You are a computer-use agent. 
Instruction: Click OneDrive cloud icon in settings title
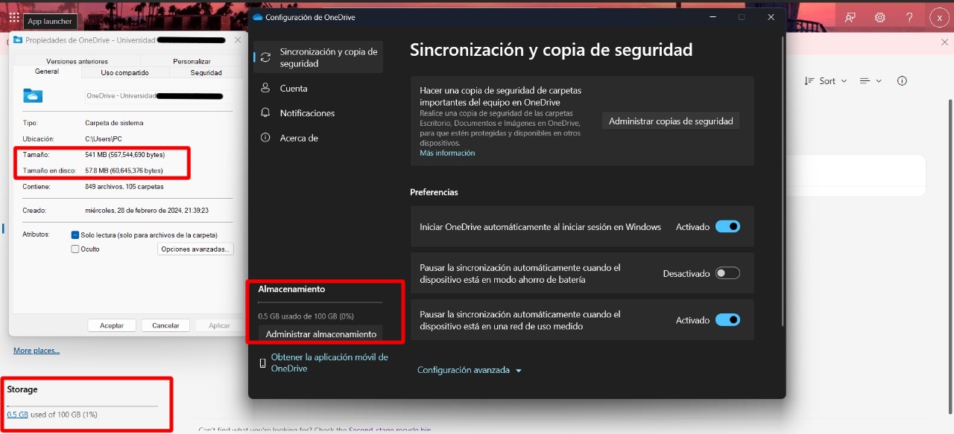(x=258, y=16)
